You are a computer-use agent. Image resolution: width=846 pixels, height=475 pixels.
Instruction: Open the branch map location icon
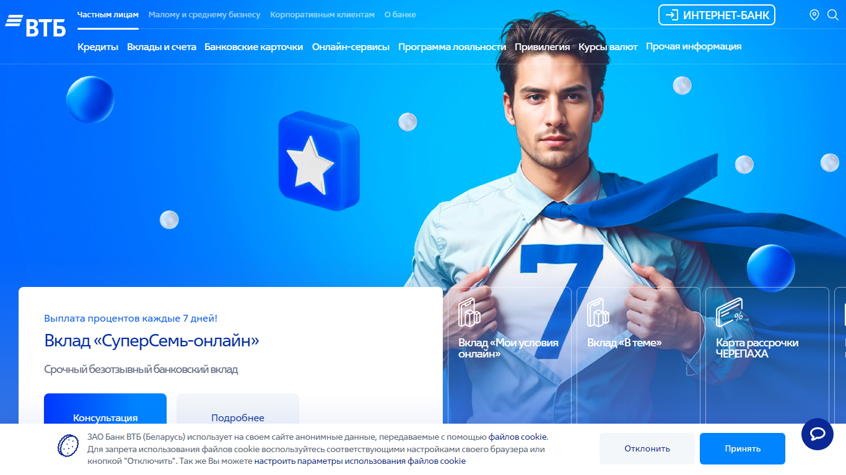tap(814, 15)
